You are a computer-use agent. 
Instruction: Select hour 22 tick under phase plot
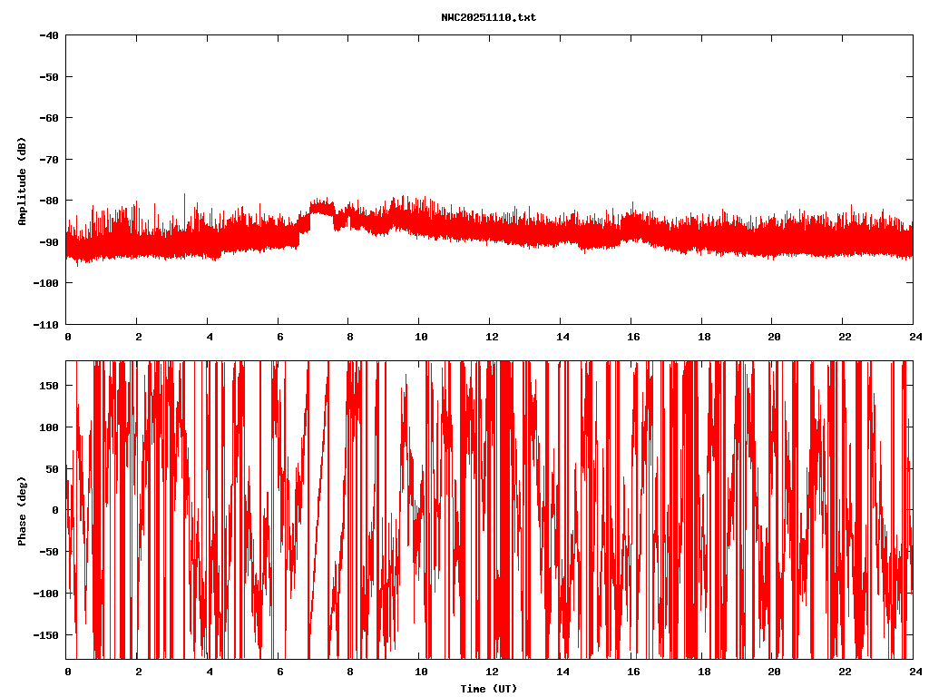coord(843,672)
